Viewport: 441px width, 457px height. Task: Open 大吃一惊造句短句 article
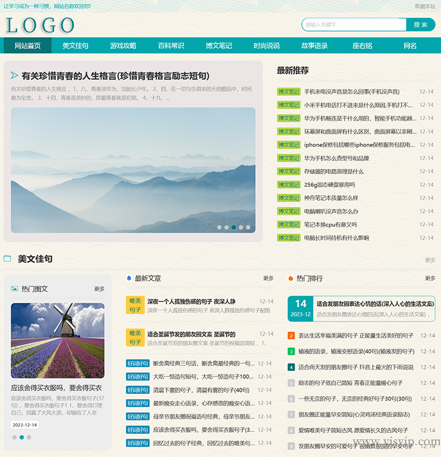coord(204,377)
